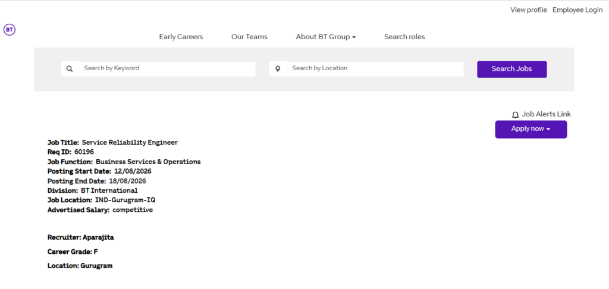Open Search roles navigation item
Viewport: 609px width, 289px height.
pos(404,37)
